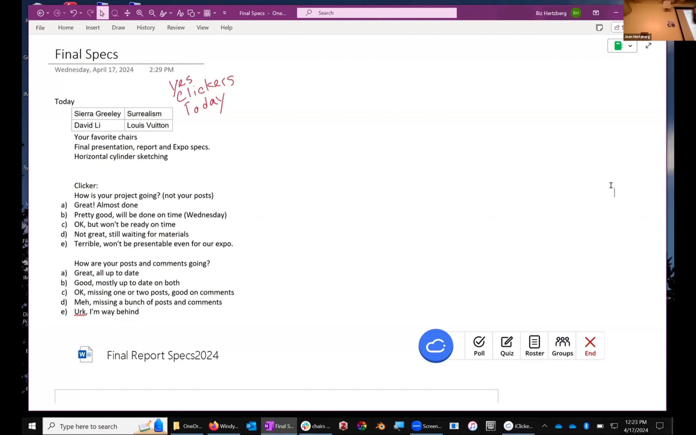696x435 pixels.
Task: Switch to the Insert tab
Action: (93, 28)
